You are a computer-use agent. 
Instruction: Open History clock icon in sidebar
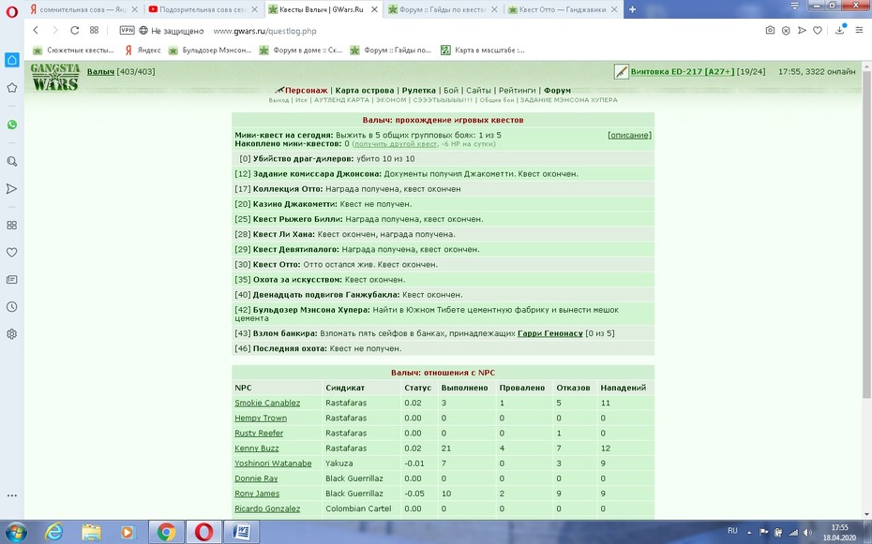11,307
